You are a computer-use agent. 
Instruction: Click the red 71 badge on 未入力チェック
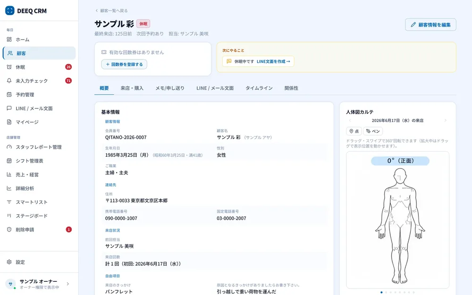point(68,81)
